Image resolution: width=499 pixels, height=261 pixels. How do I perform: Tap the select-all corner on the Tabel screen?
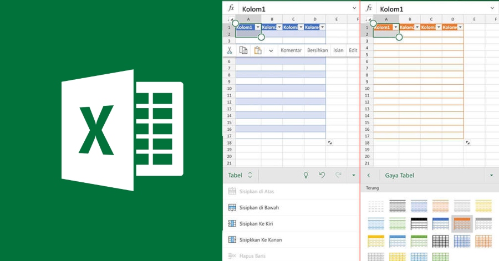pos(231,19)
